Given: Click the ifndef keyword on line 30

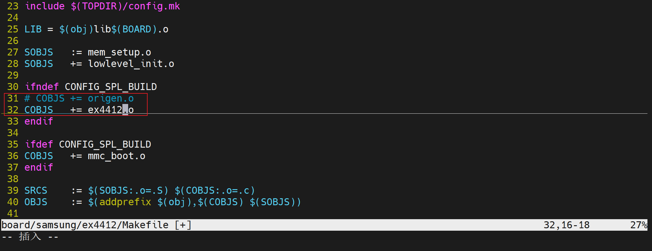Looking at the screenshot, I should pyautogui.click(x=42, y=87).
